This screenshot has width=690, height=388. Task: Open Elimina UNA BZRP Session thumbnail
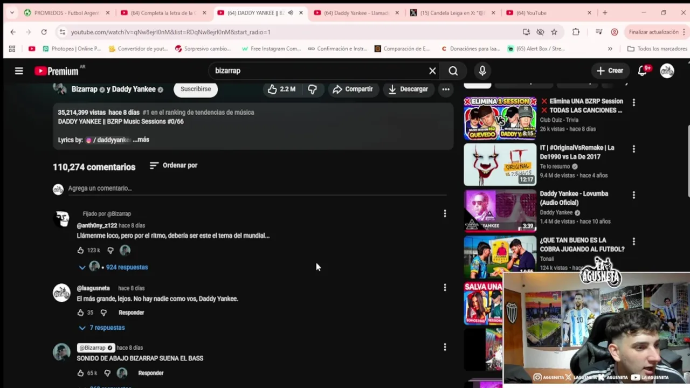point(500,118)
